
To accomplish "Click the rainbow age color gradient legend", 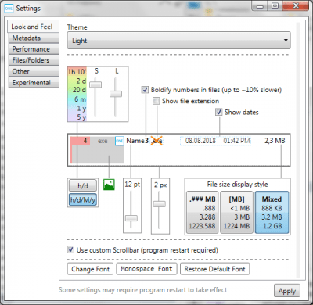I will pyautogui.click(x=77, y=94).
